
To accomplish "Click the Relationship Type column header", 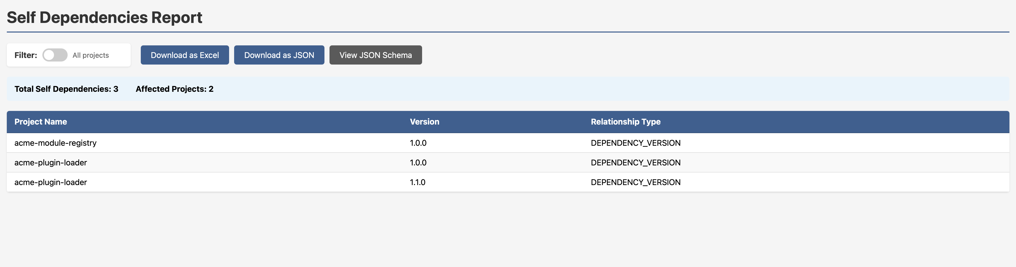I will [625, 122].
